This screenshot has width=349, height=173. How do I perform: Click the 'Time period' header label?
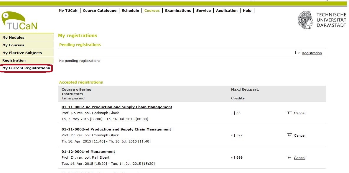tap(73, 98)
